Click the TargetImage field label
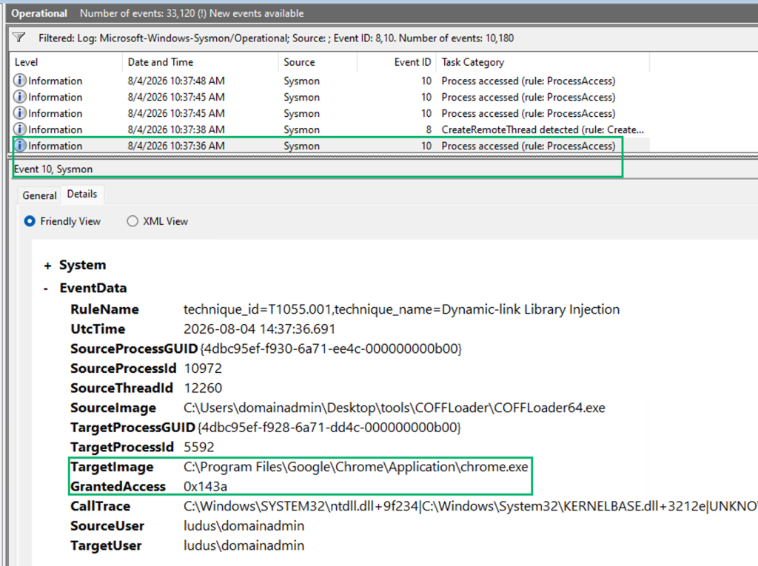Image resolution: width=758 pixels, height=566 pixels. point(112,467)
